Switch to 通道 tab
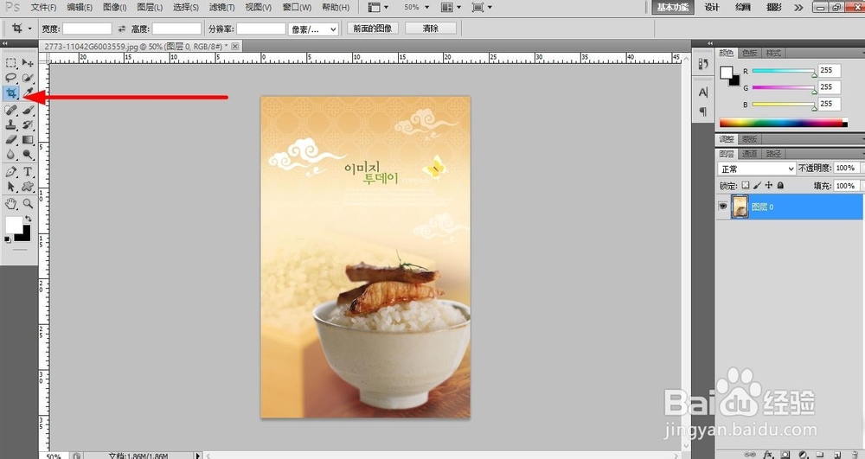Screen dimensions: 865x459 749,154
